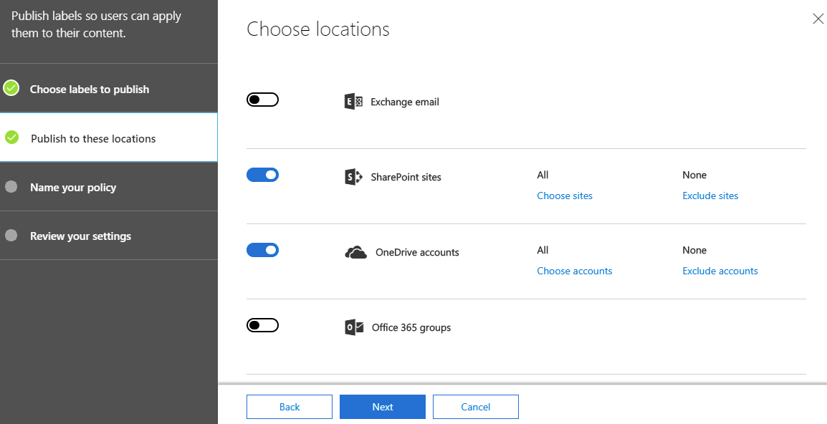
Task: Click the OneDrive accounts label
Action: (x=417, y=252)
